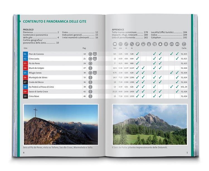Click the cable car icon

[x=149, y=44]
